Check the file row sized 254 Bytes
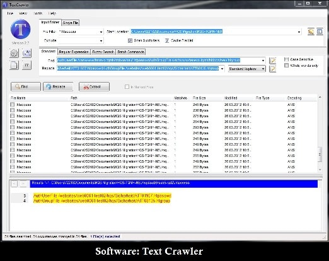Image resolution: width=329 pixels, height=261 pixels. 12,122
